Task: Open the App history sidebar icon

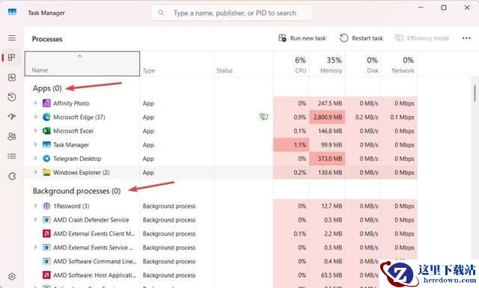Action: (12, 97)
